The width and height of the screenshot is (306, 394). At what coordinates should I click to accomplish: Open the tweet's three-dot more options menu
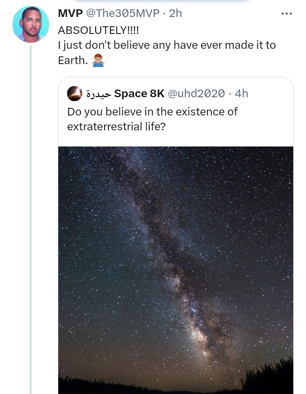(287, 14)
